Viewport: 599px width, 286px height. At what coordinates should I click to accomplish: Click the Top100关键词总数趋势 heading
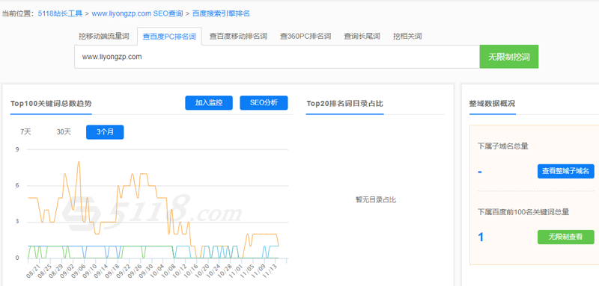tap(51, 104)
